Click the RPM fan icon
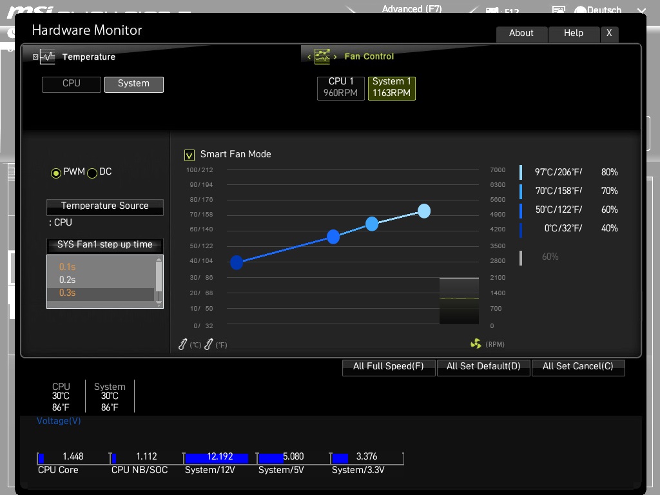The height and width of the screenshot is (495, 660). pyautogui.click(x=476, y=344)
